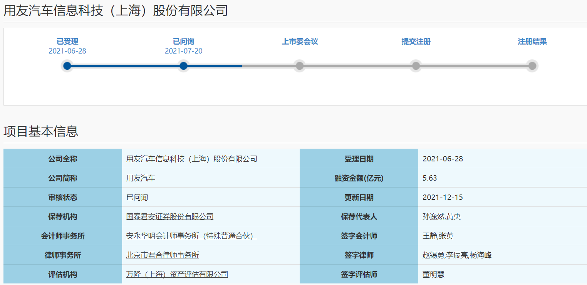Select the 注册结果 stage label
This screenshot has height=285, width=587.
click(532, 42)
